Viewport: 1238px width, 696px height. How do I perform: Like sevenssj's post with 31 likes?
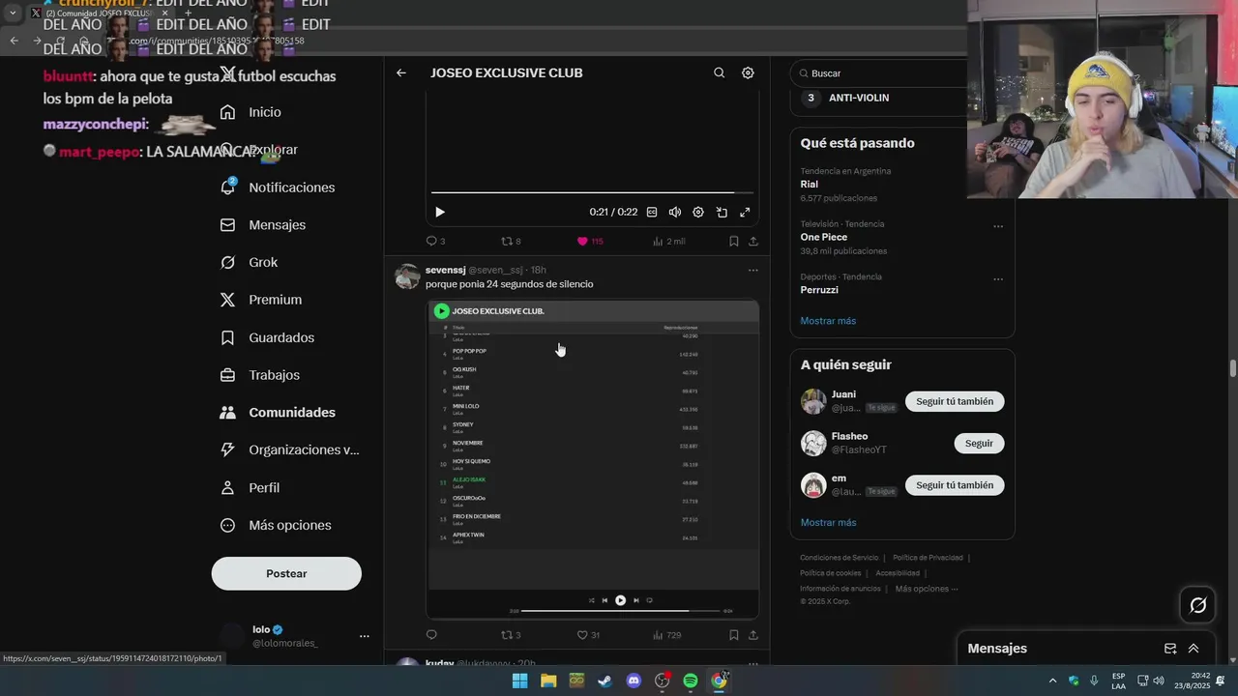(x=588, y=635)
